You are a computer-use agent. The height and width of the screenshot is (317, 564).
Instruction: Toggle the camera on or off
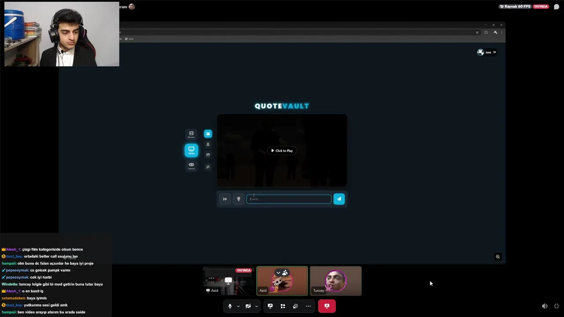tap(248, 306)
